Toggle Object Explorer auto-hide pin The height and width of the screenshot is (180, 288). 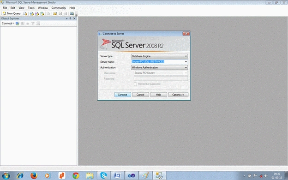click(70, 18)
